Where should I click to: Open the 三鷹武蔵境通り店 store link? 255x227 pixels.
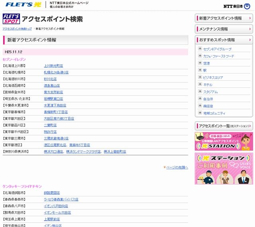click(x=56, y=138)
